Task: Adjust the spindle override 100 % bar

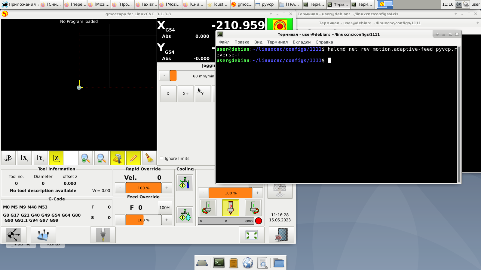Action: (231, 193)
